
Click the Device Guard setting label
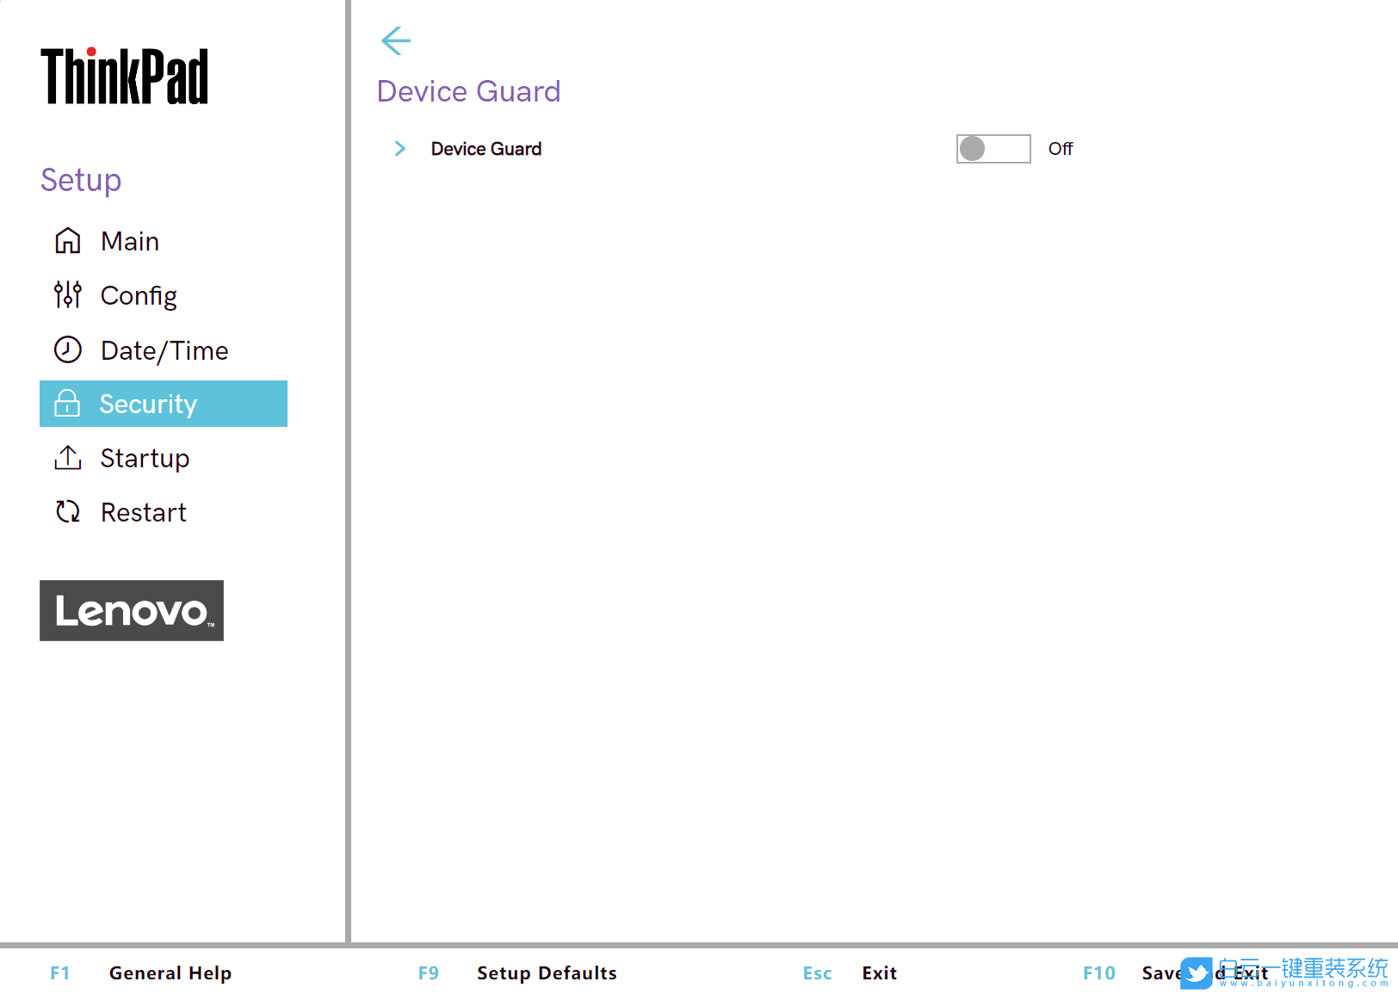click(486, 149)
